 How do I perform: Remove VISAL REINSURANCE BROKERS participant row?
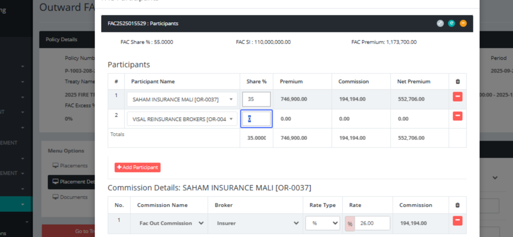[x=457, y=116]
